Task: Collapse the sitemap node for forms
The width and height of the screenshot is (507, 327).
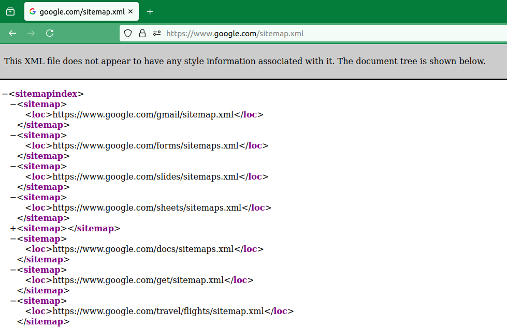Action: (13, 136)
